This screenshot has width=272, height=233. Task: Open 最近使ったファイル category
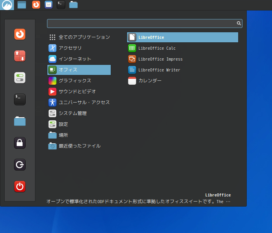tap(79, 146)
